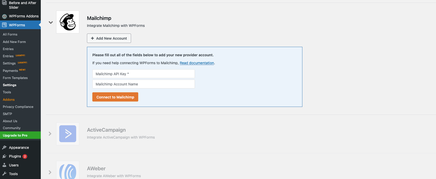Image resolution: width=436 pixels, height=179 pixels.
Task: Click the ActiveCampaign logo icon
Action: point(68,134)
